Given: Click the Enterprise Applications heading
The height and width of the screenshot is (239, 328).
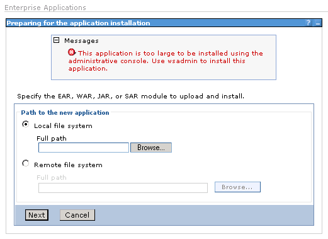Looking at the screenshot, I should (x=45, y=8).
